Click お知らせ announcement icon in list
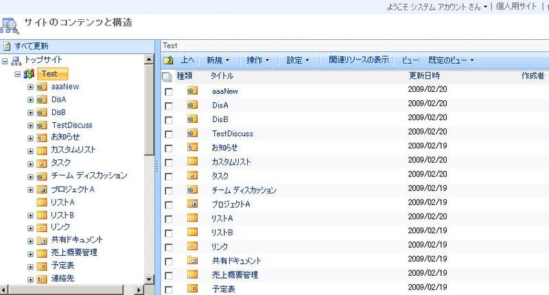 coord(192,147)
